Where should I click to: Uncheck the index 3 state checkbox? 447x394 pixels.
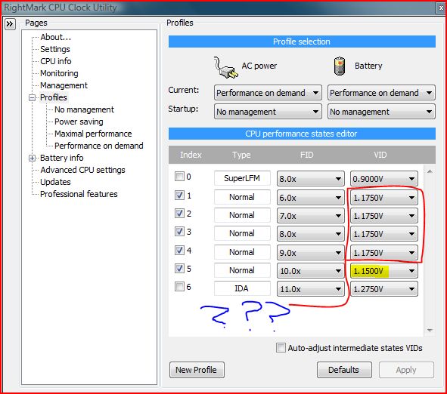coord(179,232)
